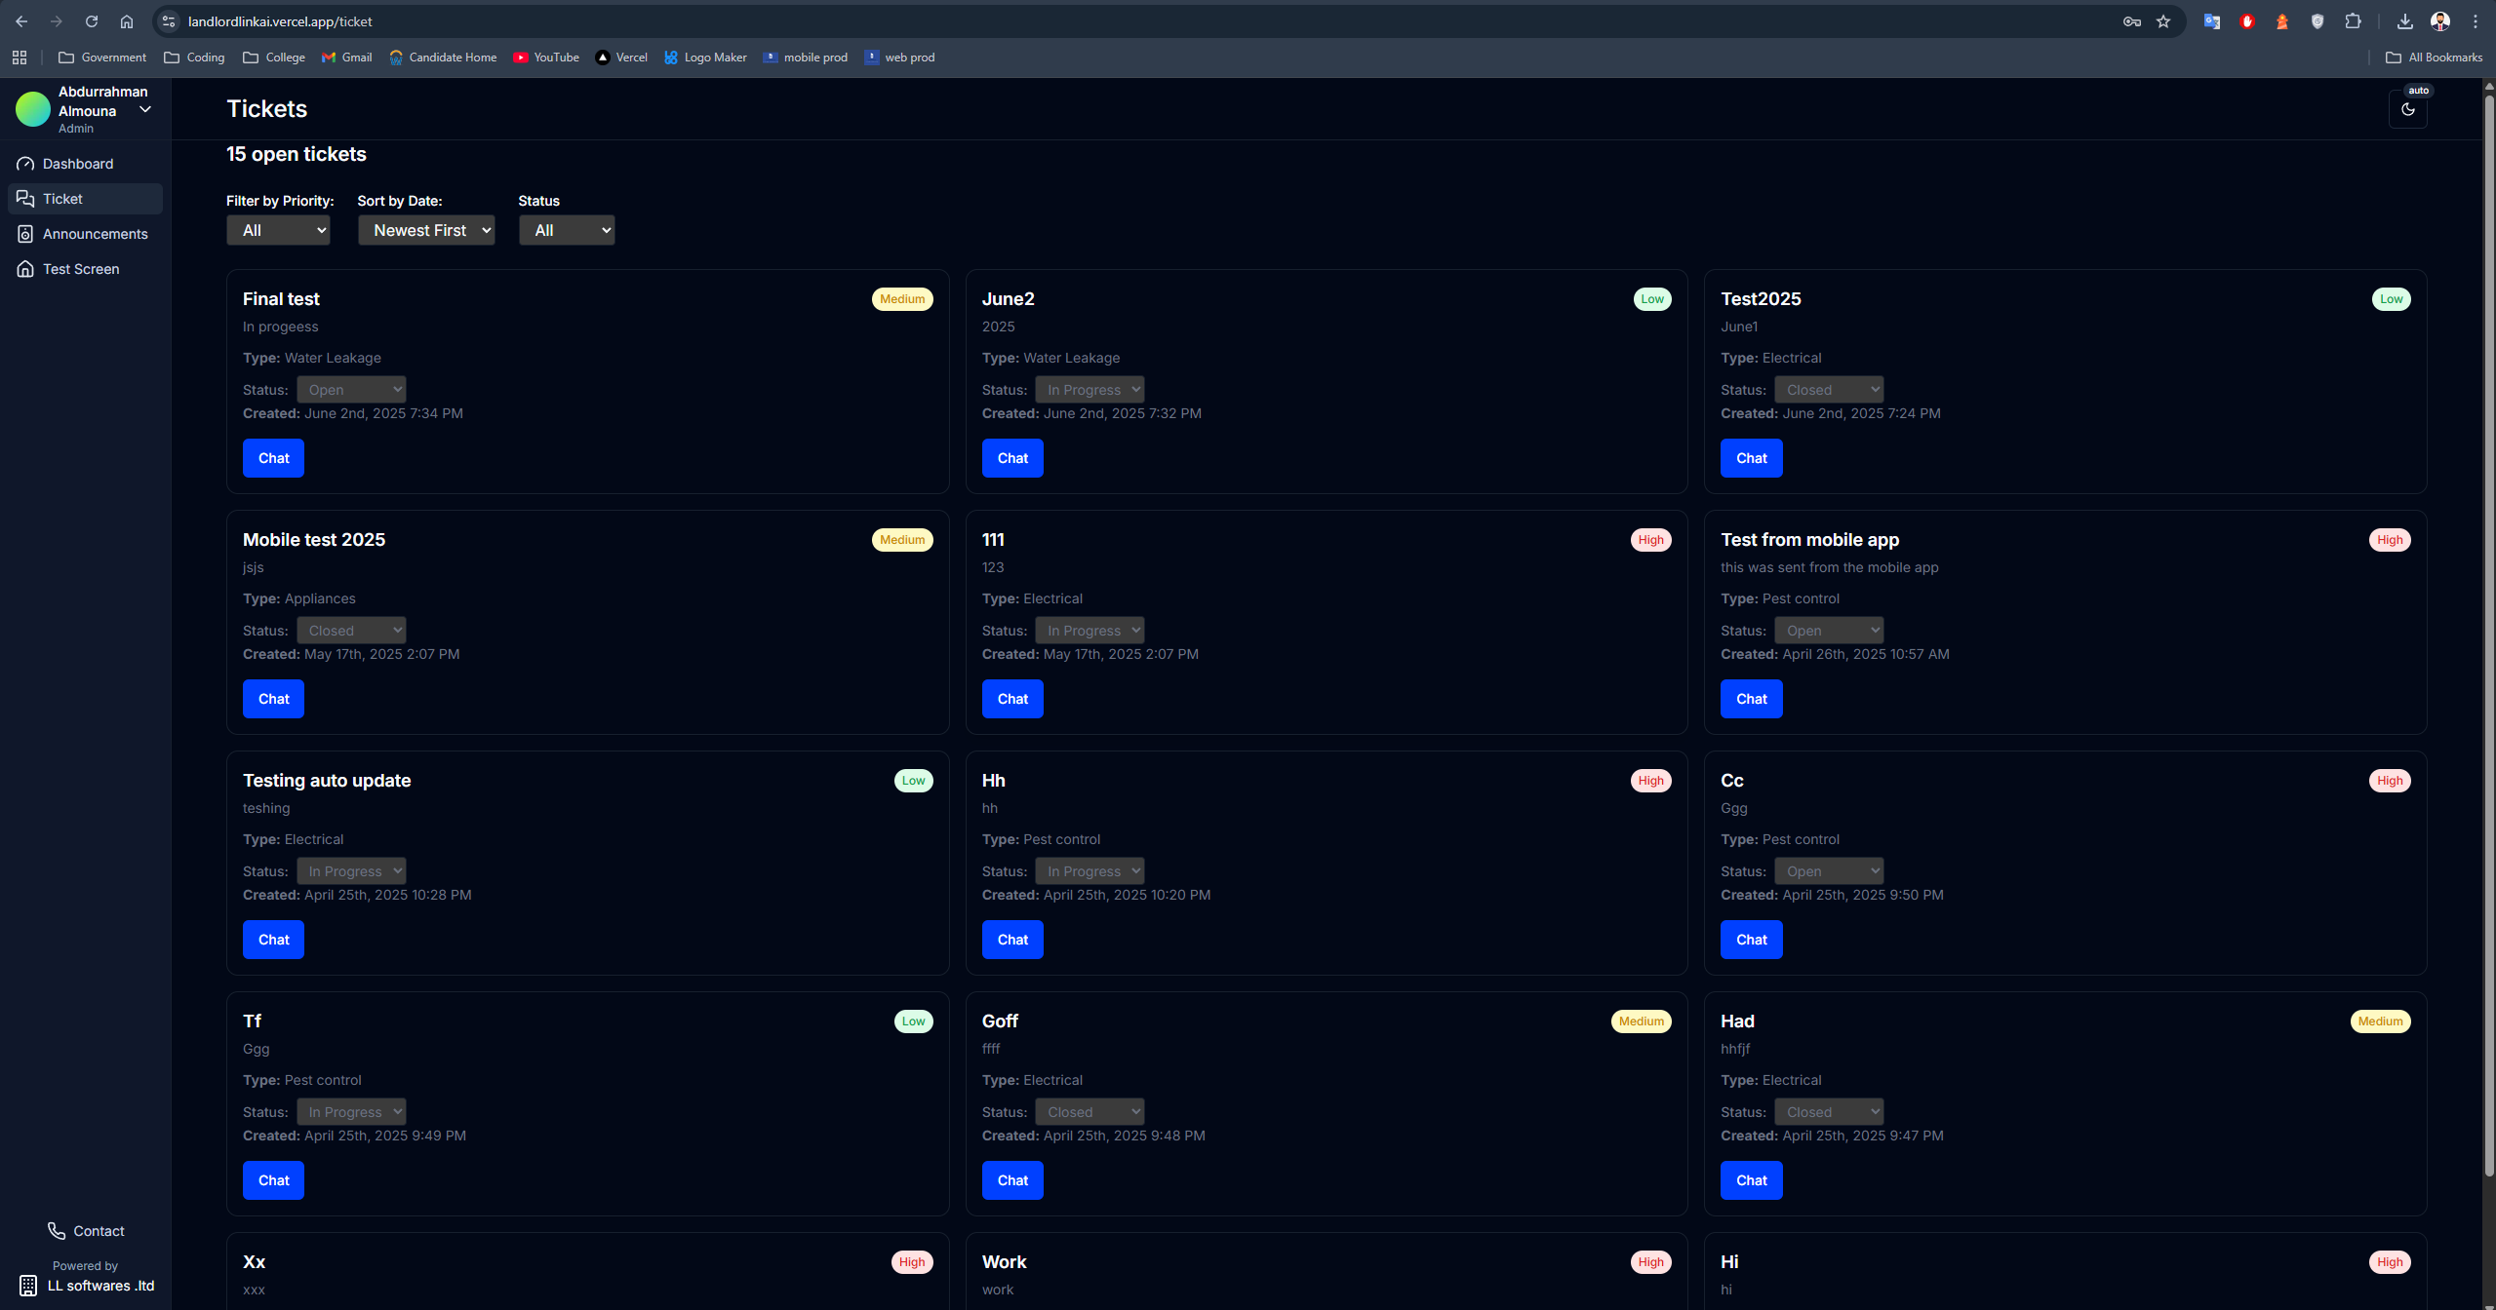Open Chat for June2 ticket
This screenshot has height=1310, width=2496.
tap(1011, 458)
